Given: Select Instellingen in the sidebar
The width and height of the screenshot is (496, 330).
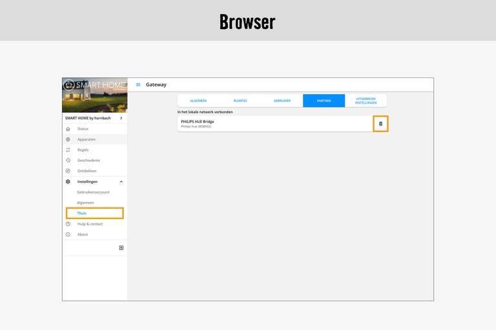Looking at the screenshot, I should 94,182.
